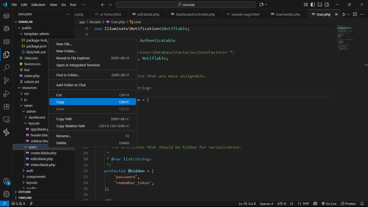This screenshot has width=368, height=207.
Task: Toggle the bottom panel layout icon
Action: (x=320, y=5)
